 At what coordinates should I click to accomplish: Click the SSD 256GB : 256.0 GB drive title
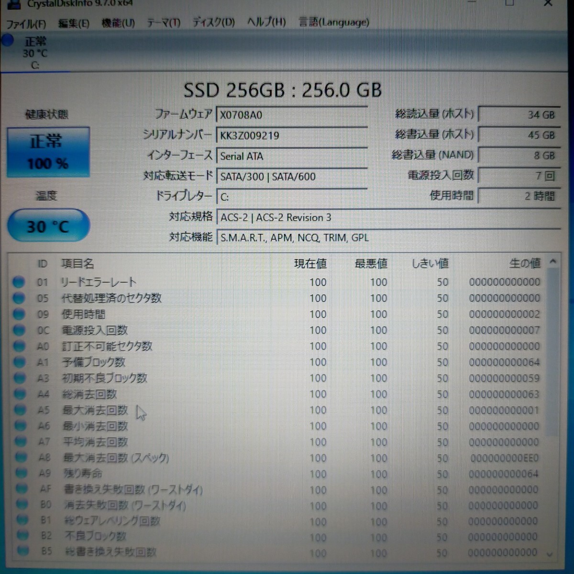click(283, 90)
